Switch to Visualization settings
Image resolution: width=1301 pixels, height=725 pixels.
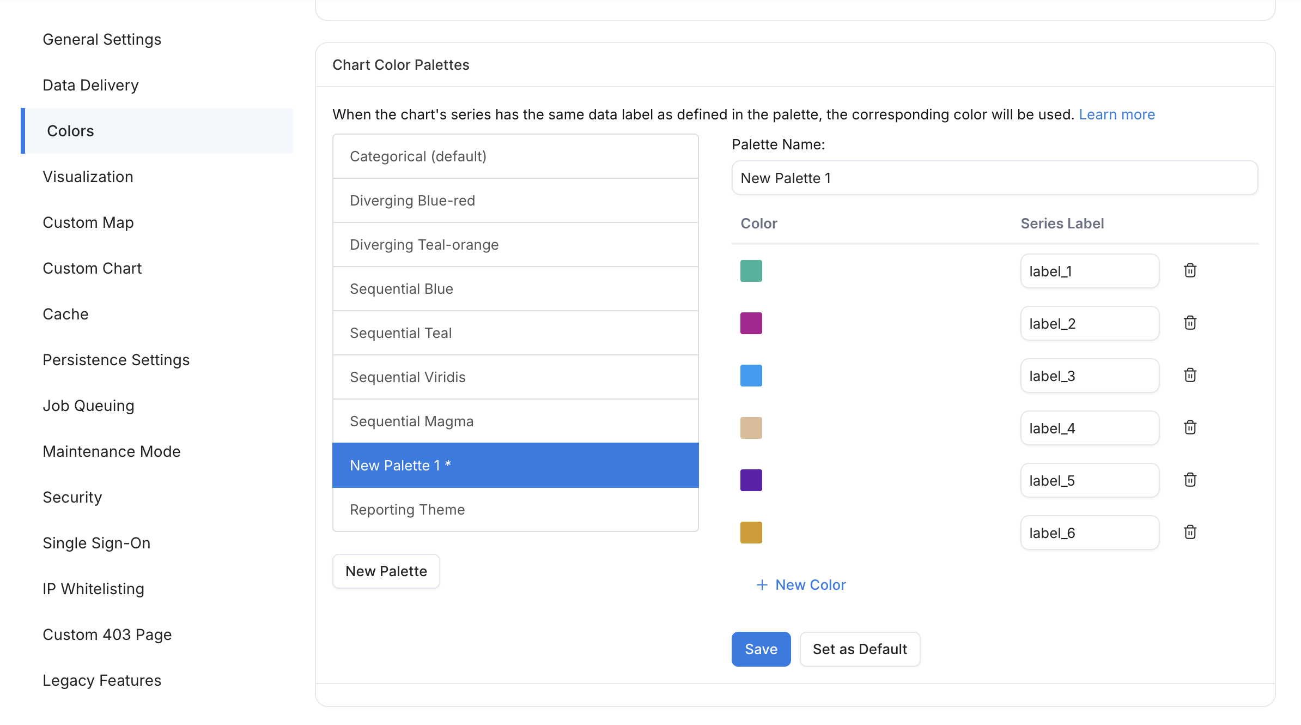click(88, 177)
